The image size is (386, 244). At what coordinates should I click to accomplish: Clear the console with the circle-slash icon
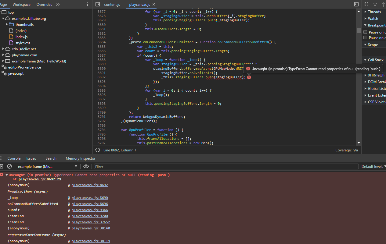[9, 166]
